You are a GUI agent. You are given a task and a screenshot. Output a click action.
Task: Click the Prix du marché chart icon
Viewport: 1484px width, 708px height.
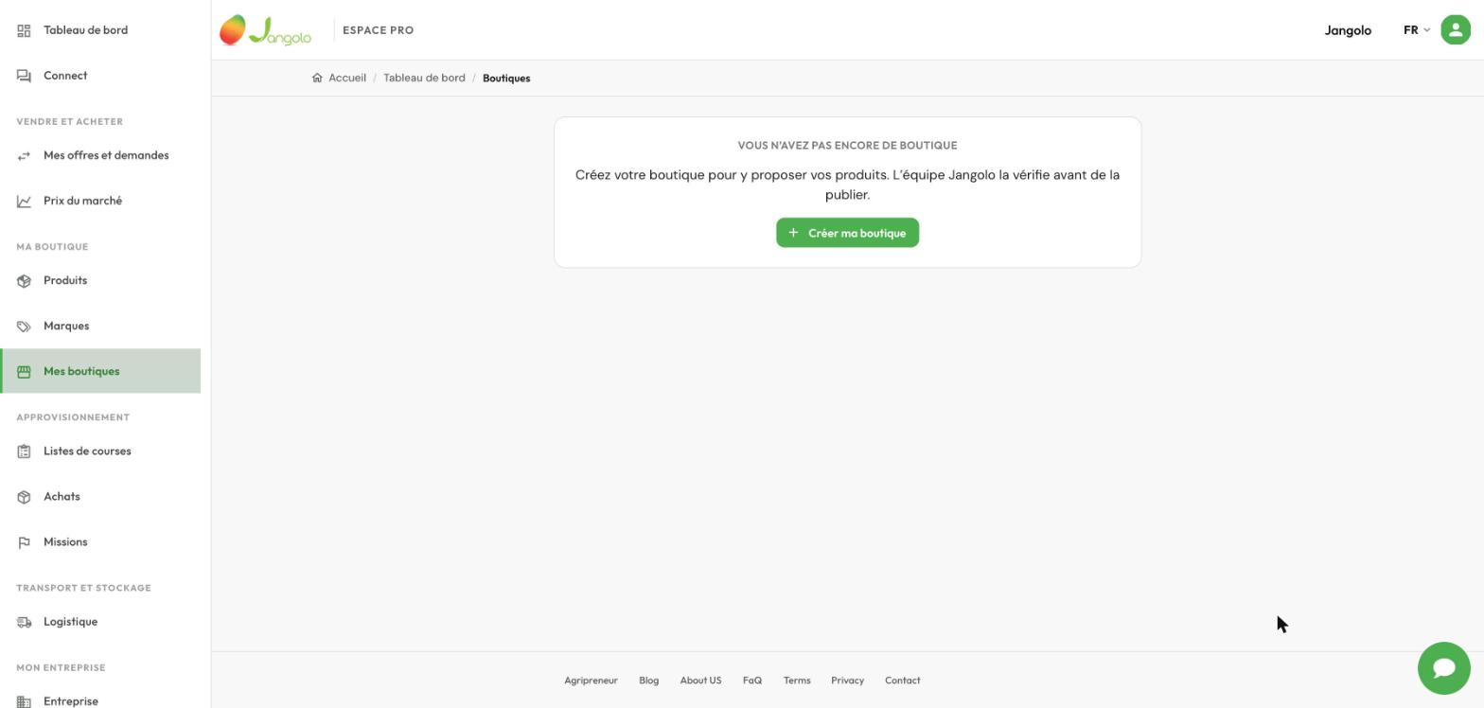(x=25, y=201)
